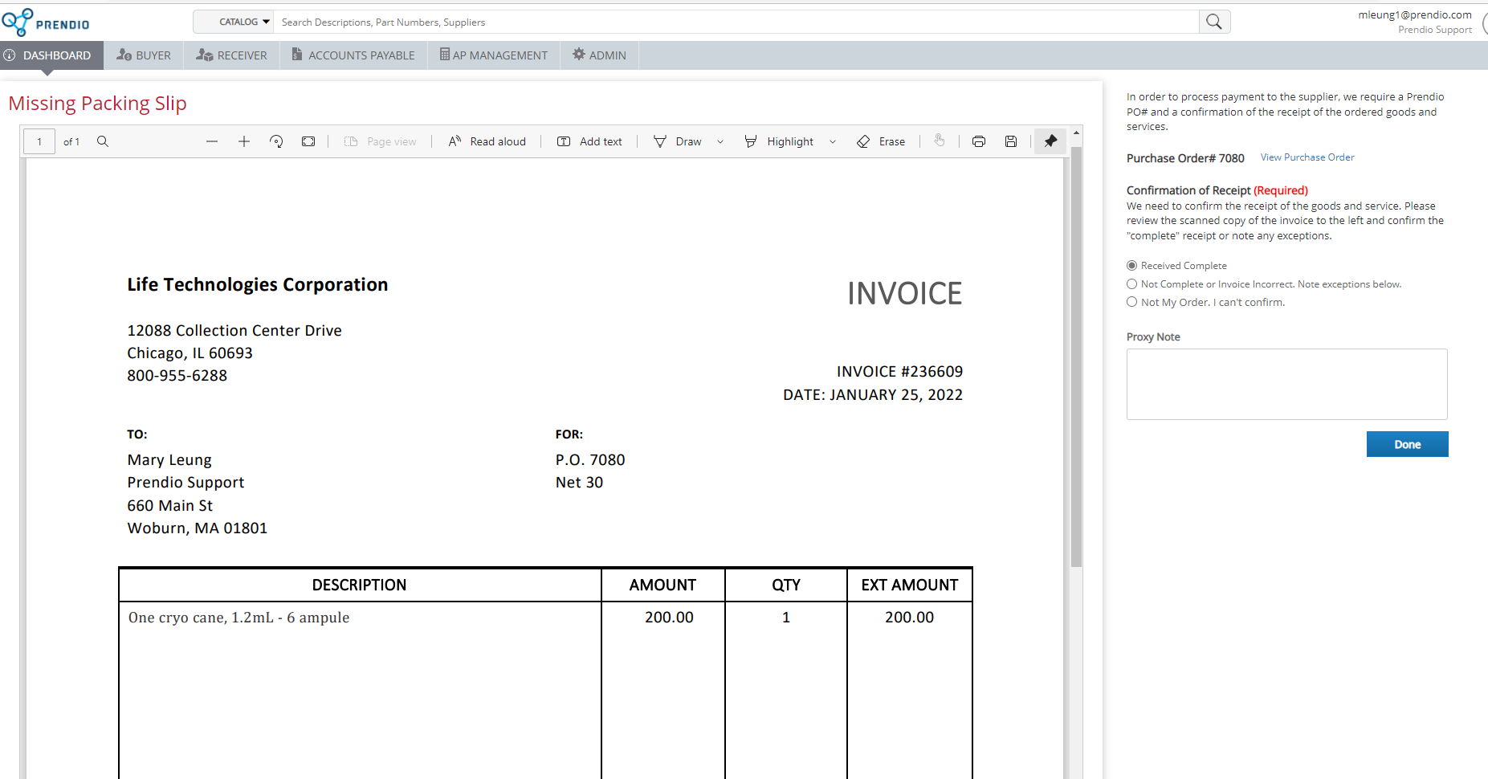Activate Read aloud for the invoice
1488x779 pixels.
point(487,141)
